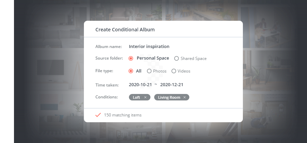The image size is (307, 143).
Task: Click the Time taken field label
Action: pos(107,85)
